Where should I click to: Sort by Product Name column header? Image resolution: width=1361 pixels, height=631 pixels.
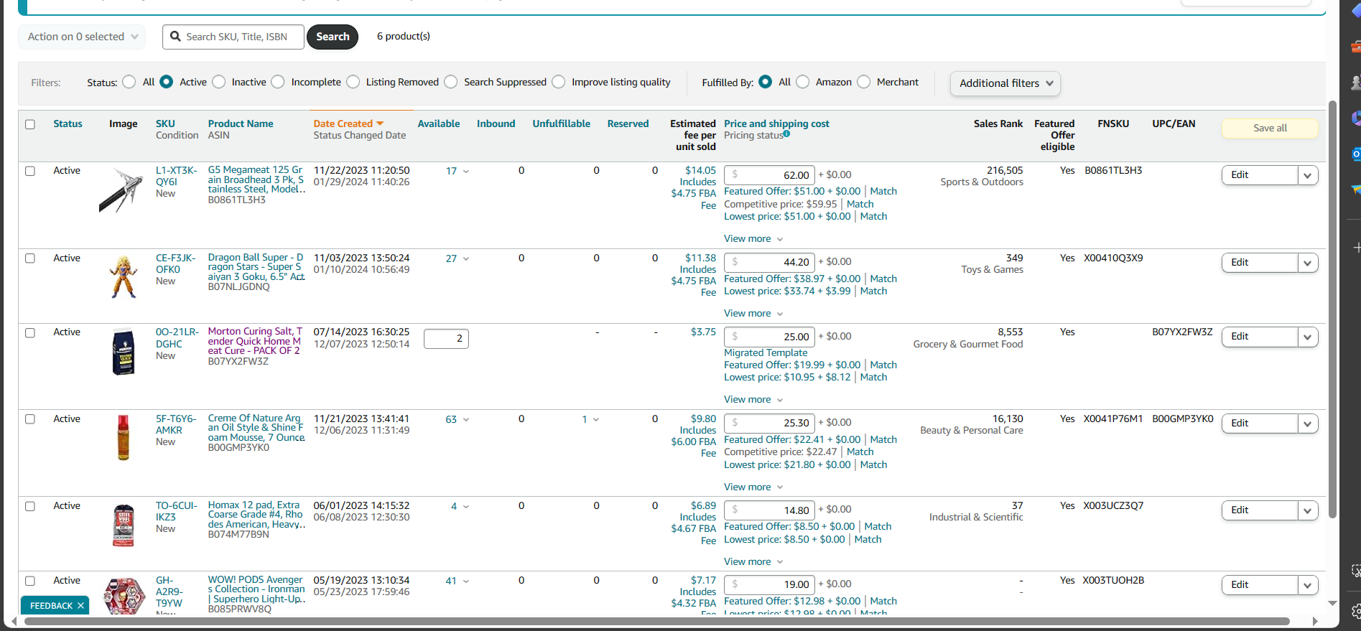coord(241,123)
